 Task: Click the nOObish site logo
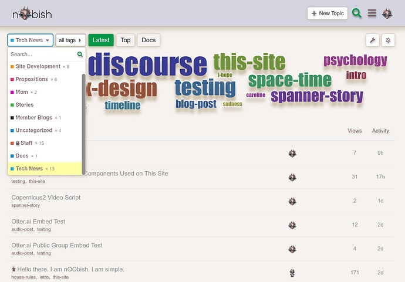click(32, 13)
